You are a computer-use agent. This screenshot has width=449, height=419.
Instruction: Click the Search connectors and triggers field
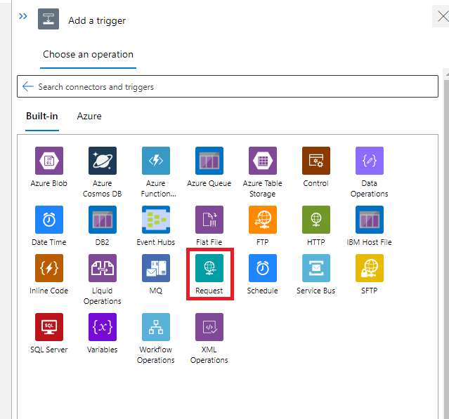tap(228, 86)
